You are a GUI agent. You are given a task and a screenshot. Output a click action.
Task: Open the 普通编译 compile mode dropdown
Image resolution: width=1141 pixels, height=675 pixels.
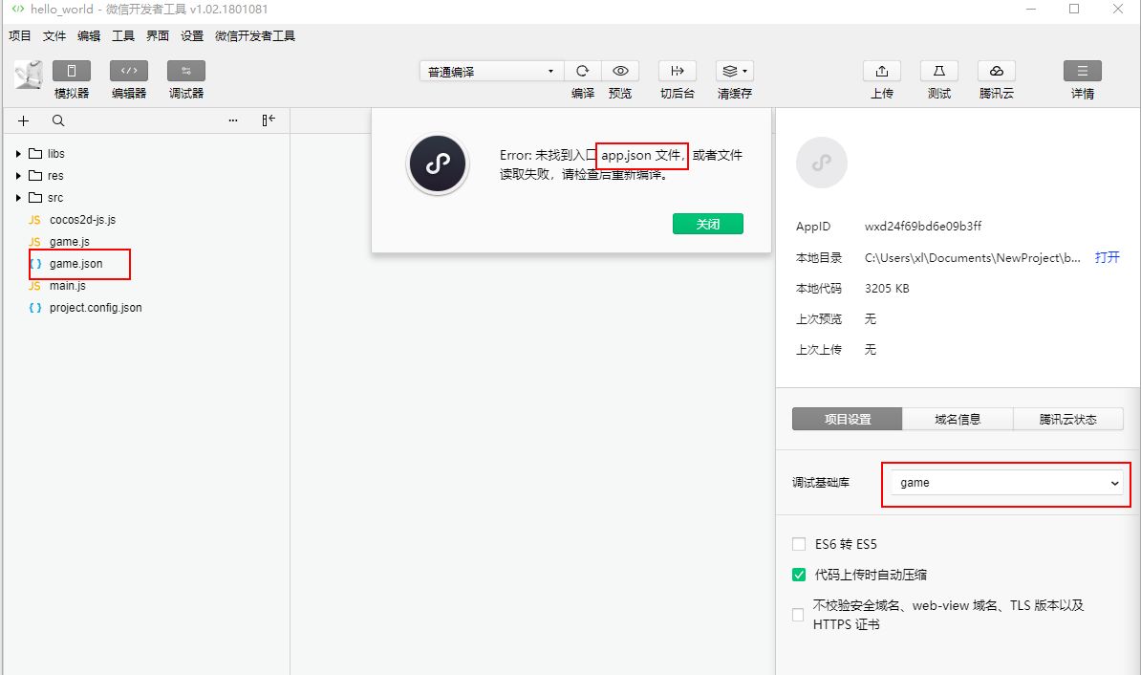point(491,72)
